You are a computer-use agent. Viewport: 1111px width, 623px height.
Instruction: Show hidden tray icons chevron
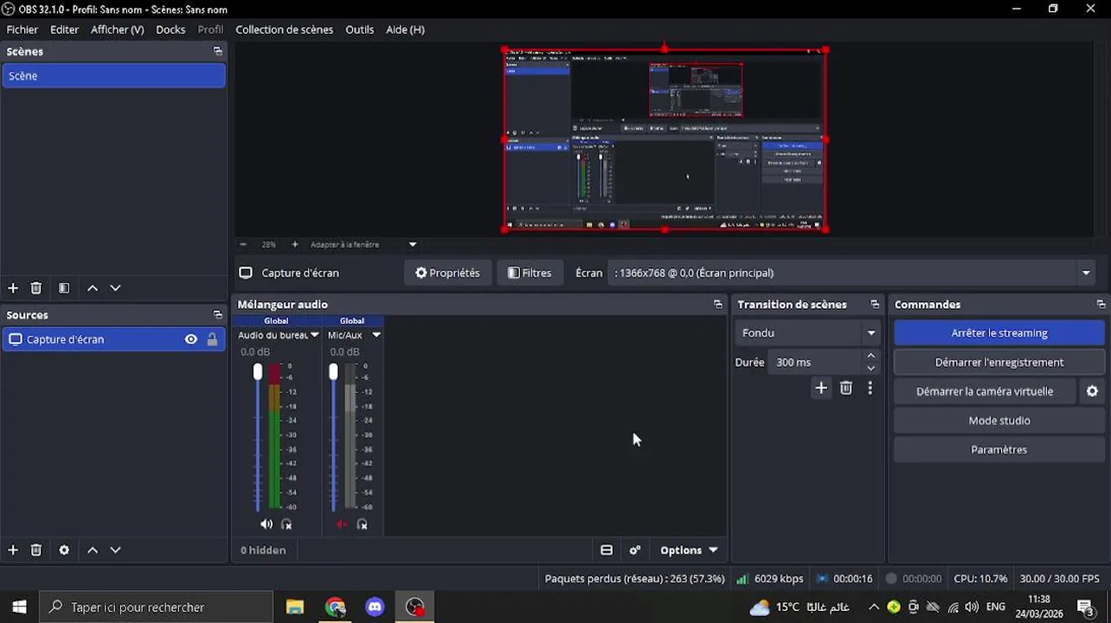tap(873, 607)
